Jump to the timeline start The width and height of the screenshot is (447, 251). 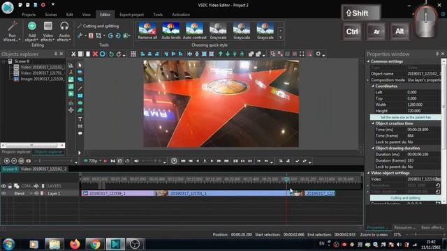pos(183,161)
